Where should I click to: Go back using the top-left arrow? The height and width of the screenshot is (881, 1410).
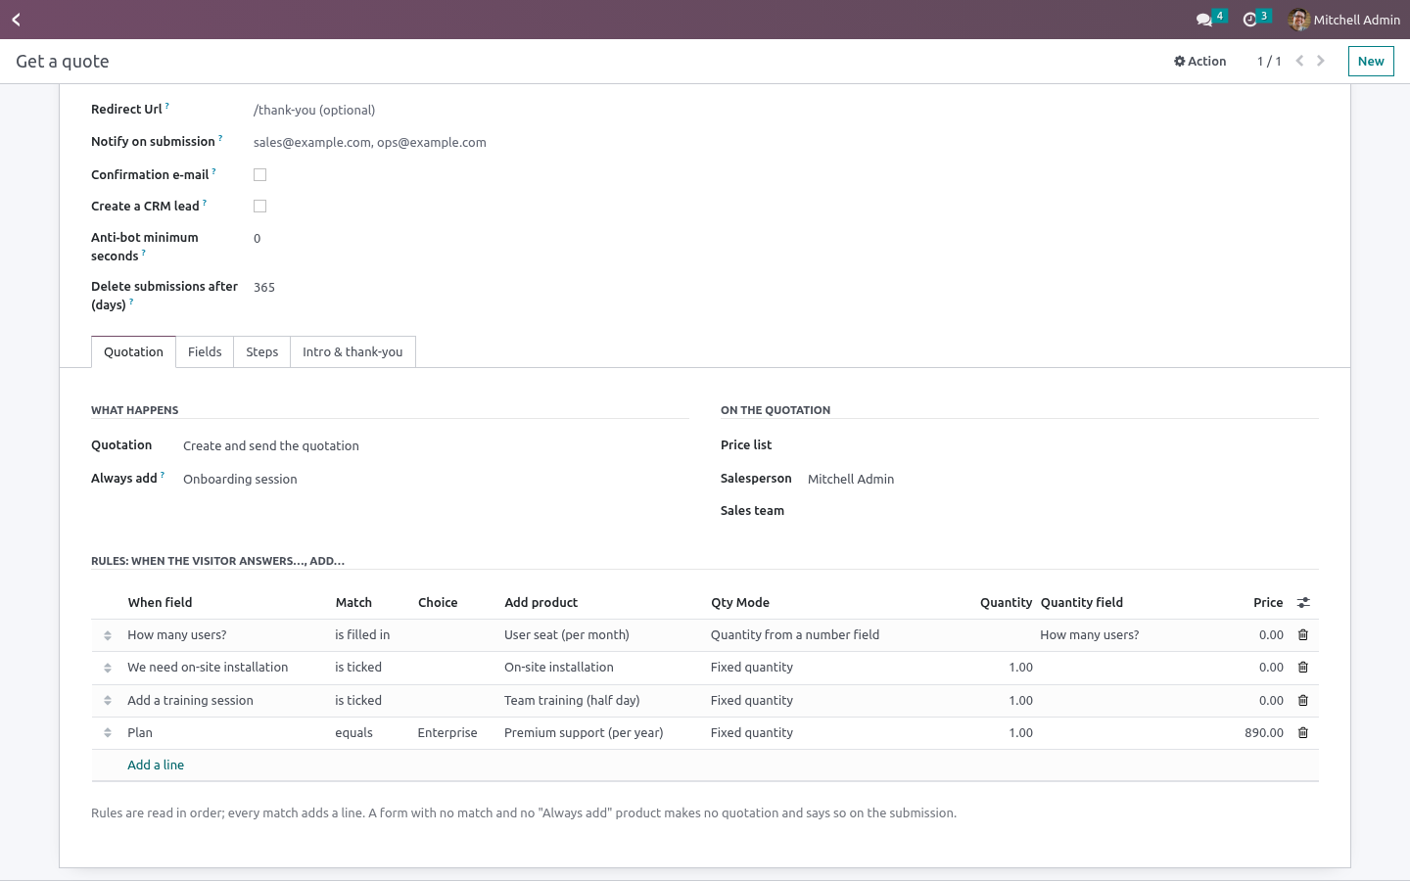tap(16, 20)
